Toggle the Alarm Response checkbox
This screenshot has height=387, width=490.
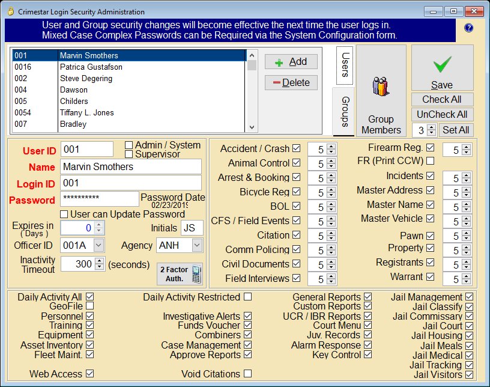pos(368,345)
